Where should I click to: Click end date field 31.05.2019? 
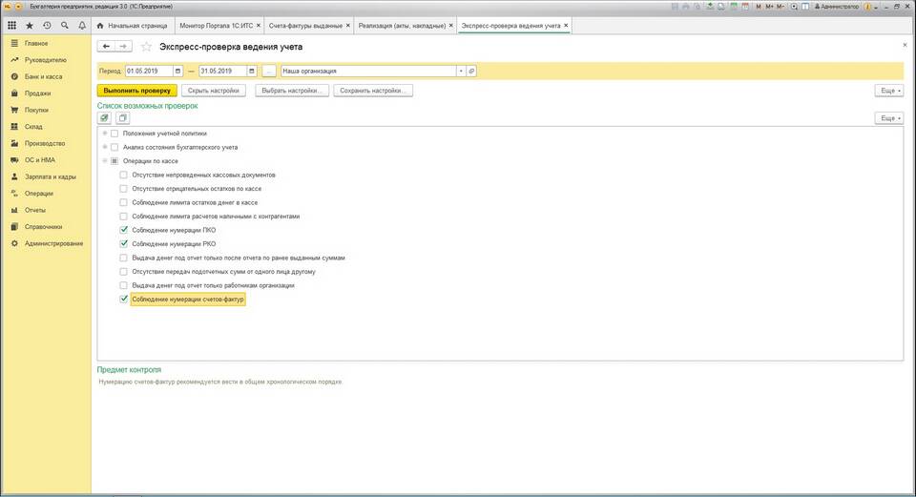(x=223, y=71)
